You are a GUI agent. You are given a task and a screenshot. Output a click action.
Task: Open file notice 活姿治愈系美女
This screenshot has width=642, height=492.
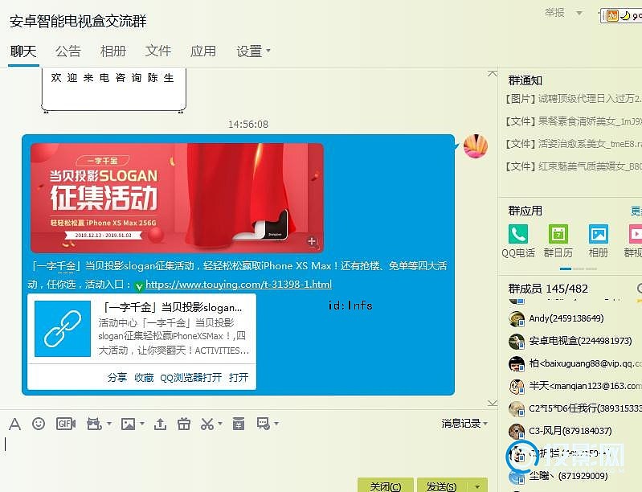coord(573,144)
